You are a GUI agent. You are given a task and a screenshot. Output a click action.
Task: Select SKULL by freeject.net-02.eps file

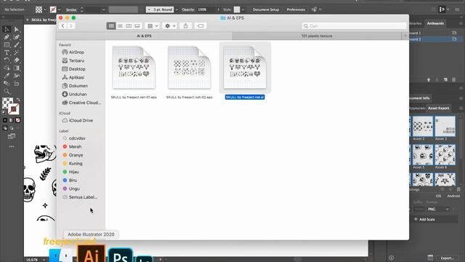pyautogui.click(x=189, y=73)
